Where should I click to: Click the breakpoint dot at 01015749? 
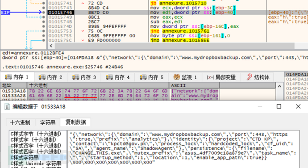44,17
